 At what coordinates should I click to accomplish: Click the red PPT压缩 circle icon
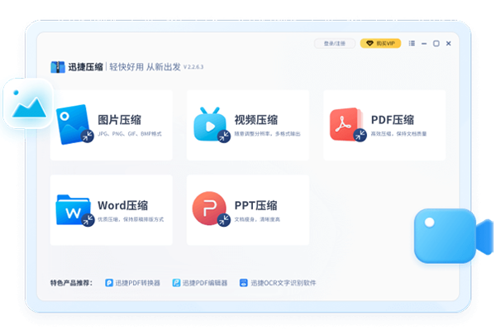[x=210, y=209]
